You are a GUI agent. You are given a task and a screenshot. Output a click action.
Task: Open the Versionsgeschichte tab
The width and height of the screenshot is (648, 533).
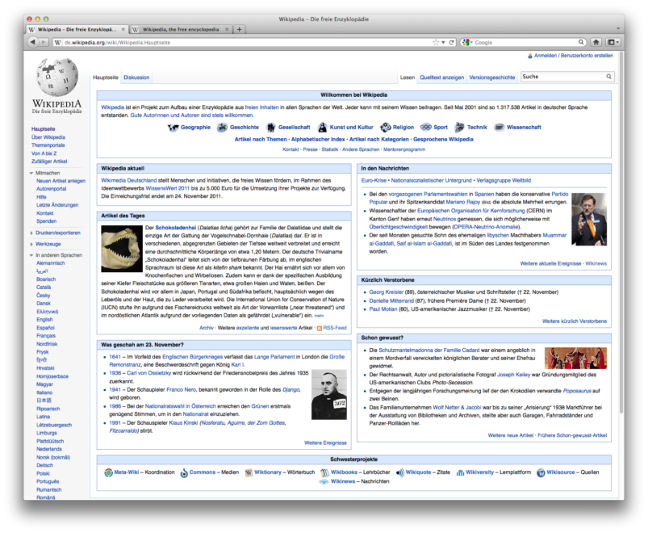[x=491, y=78]
